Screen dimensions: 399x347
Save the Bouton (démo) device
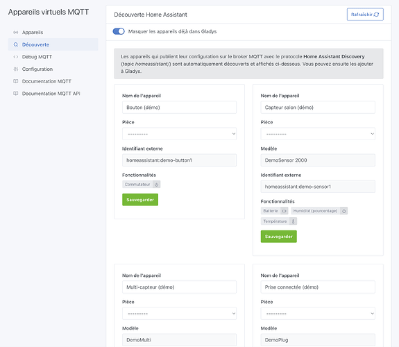pyautogui.click(x=140, y=200)
